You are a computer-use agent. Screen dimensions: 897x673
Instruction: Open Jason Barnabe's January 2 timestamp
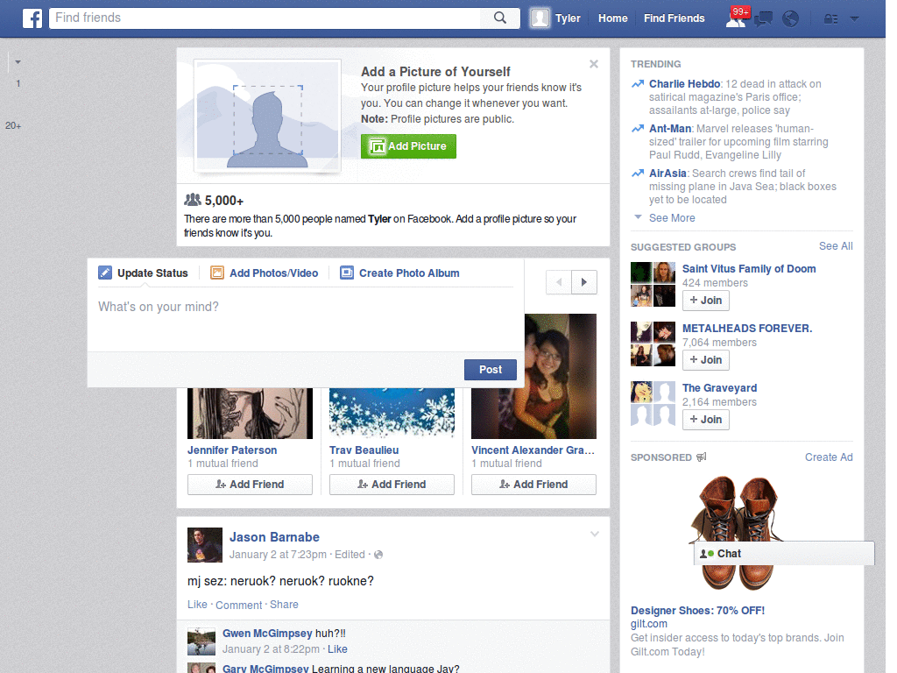278,555
